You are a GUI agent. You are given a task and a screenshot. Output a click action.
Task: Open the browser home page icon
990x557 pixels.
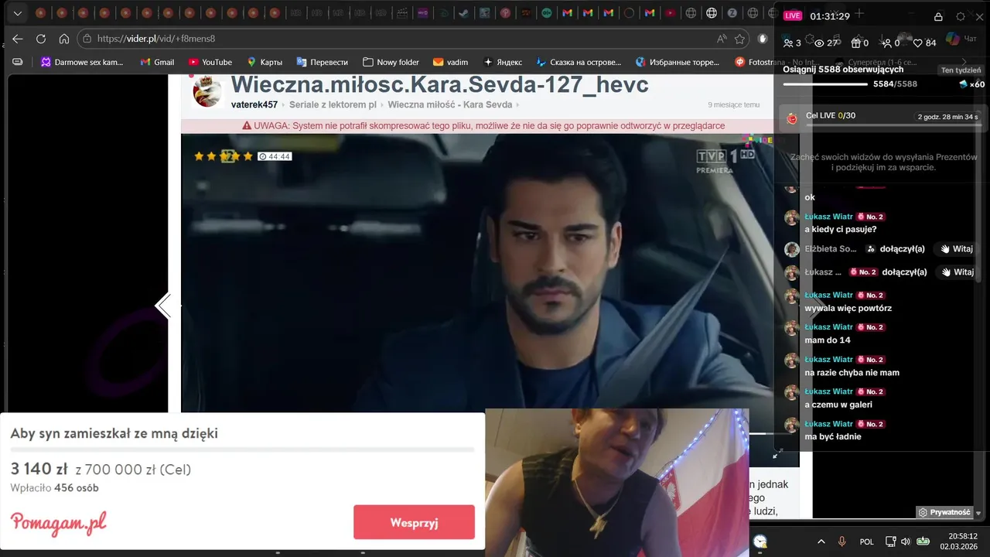pyautogui.click(x=64, y=39)
